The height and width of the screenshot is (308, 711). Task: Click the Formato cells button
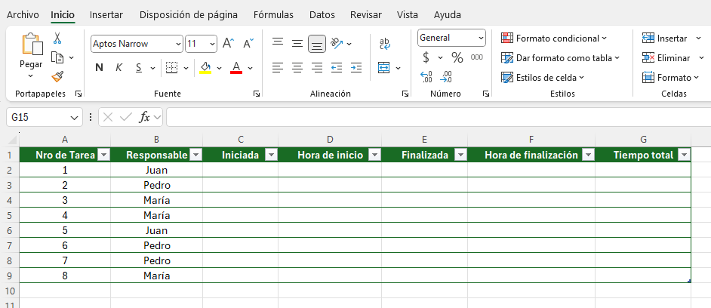coord(671,77)
